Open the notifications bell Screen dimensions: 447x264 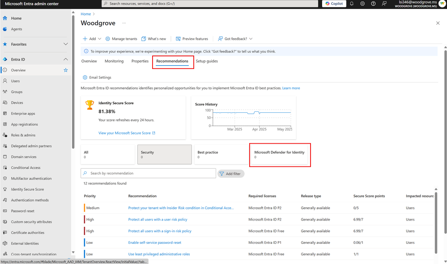coord(352,4)
